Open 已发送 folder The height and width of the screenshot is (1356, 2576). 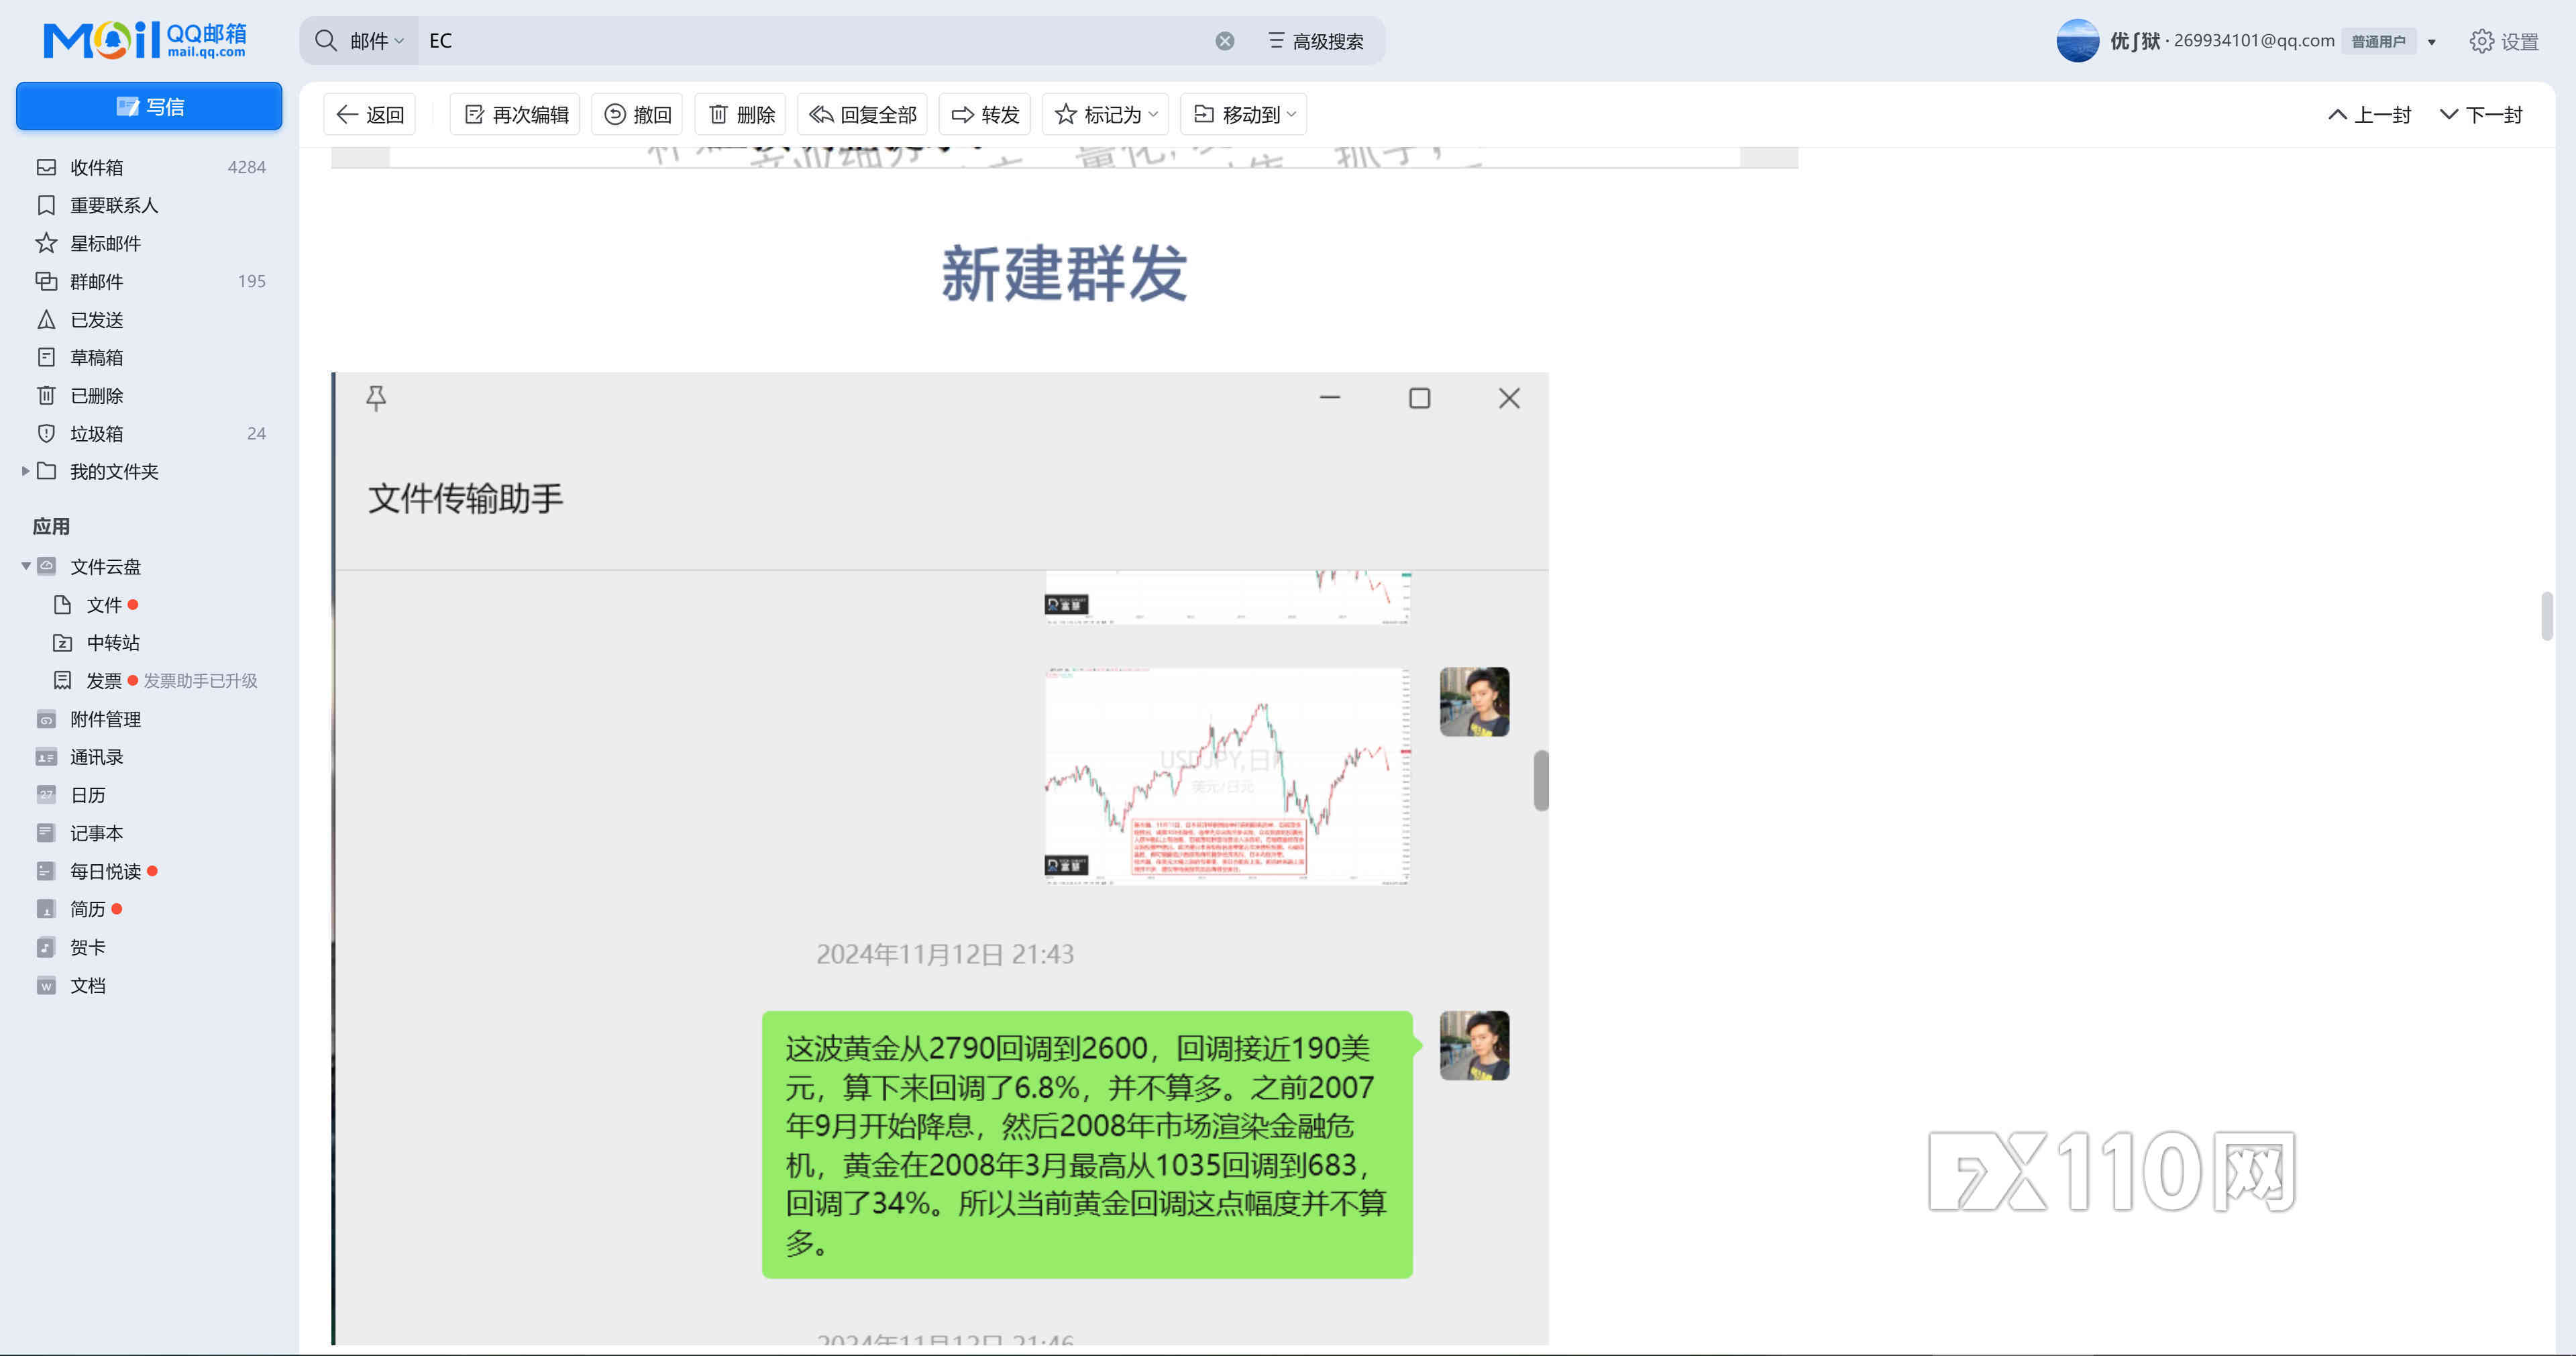pos(150,319)
